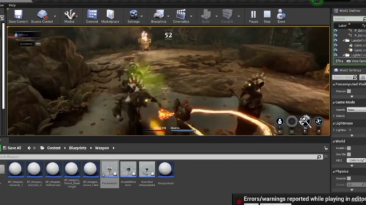Click the Kill Z value field

356,161
